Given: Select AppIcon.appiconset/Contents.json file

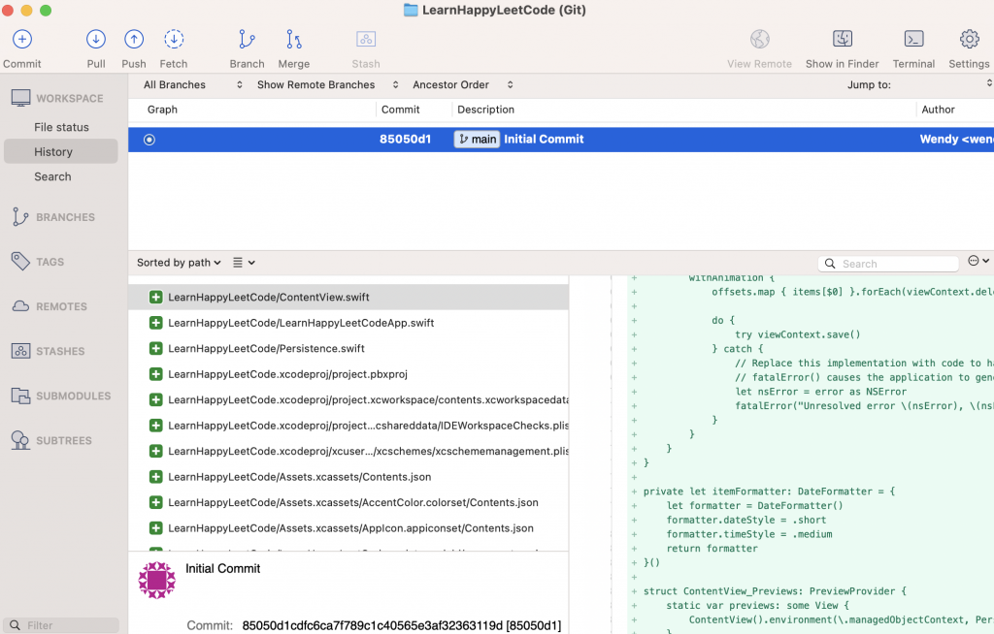Looking at the screenshot, I should pos(348,528).
